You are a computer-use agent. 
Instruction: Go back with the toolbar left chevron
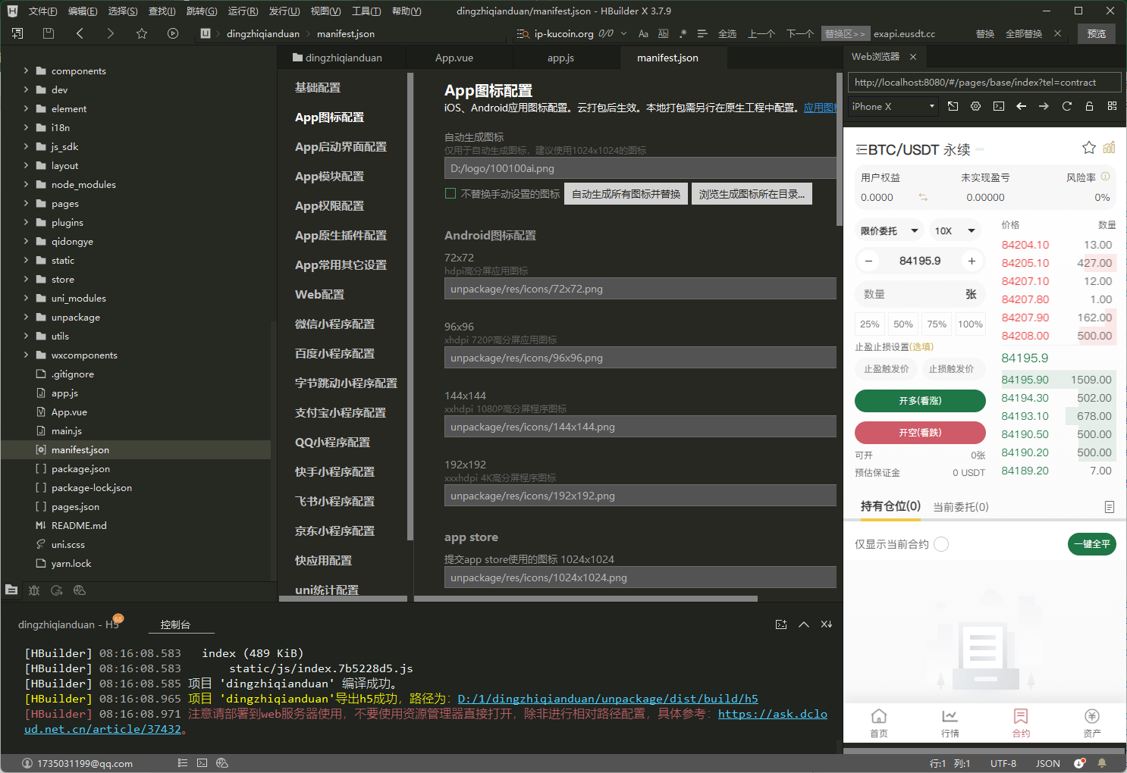(80, 33)
